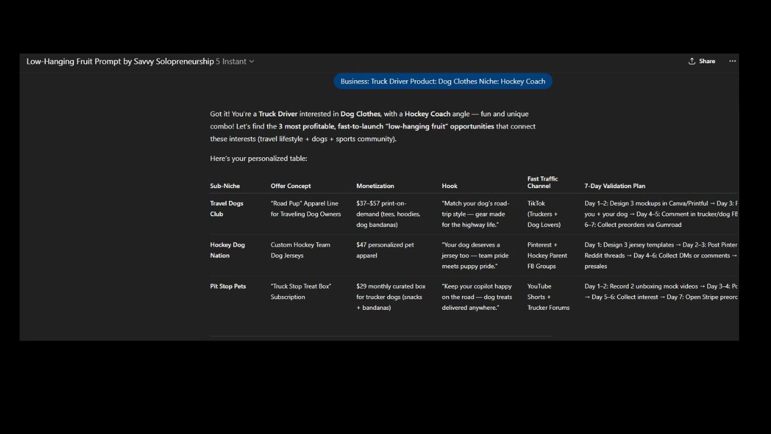Screen dimensions: 771x434
Task: Select the Pit Stop Pets row label
Action: pos(228,286)
